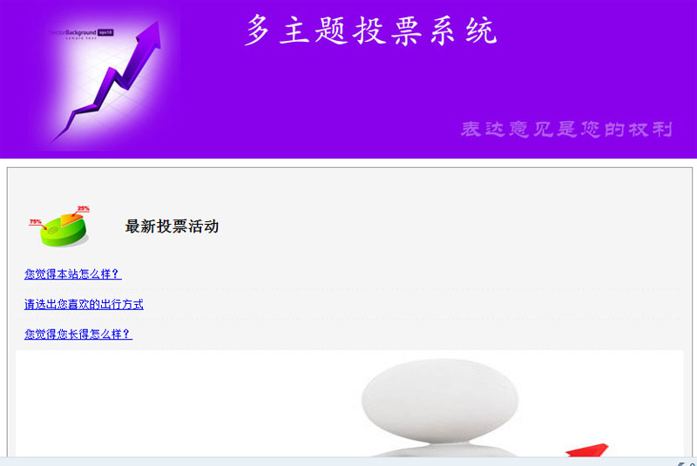Click the purple rising arrow logo
The width and height of the screenshot is (697, 466).
click(105, 81)
